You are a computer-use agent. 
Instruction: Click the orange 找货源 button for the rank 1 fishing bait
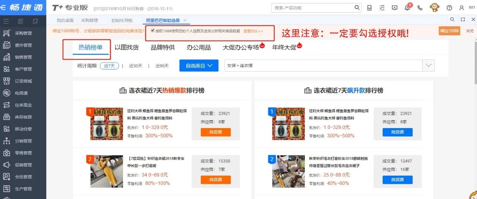point(216,132)
